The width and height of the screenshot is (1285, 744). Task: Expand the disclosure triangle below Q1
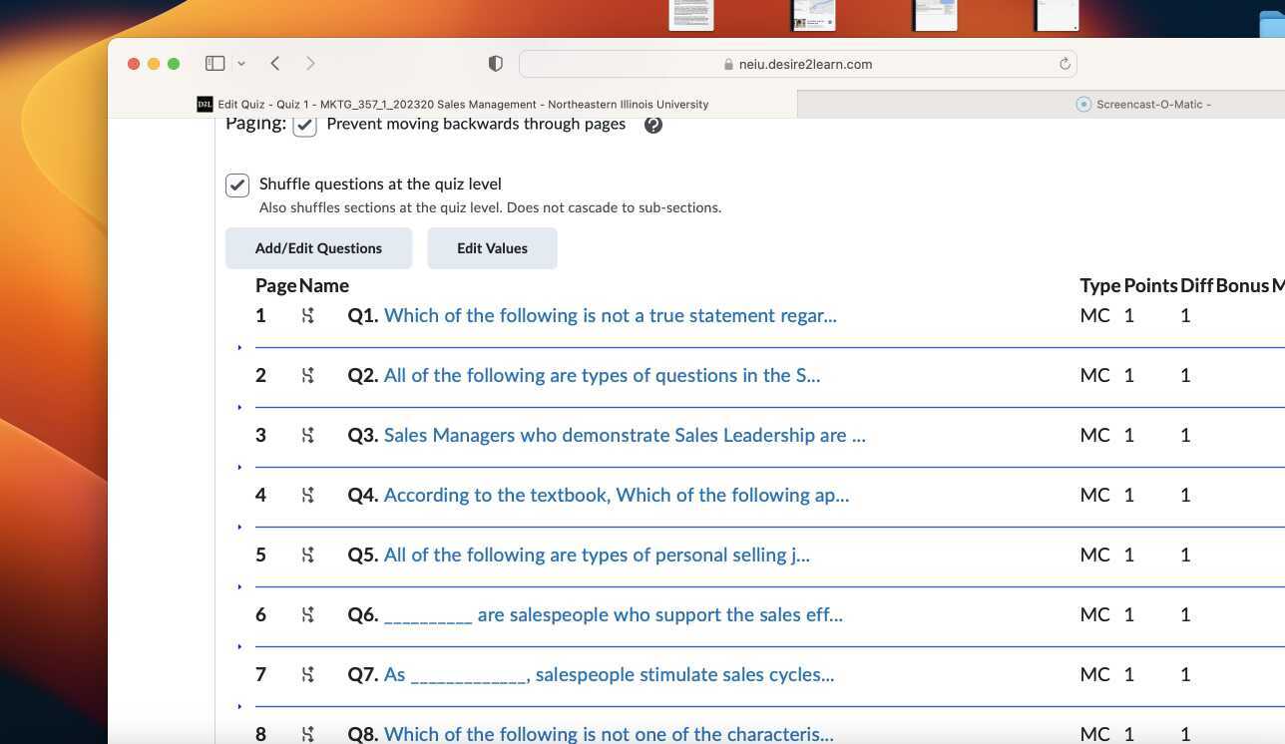tap(239, 347)
